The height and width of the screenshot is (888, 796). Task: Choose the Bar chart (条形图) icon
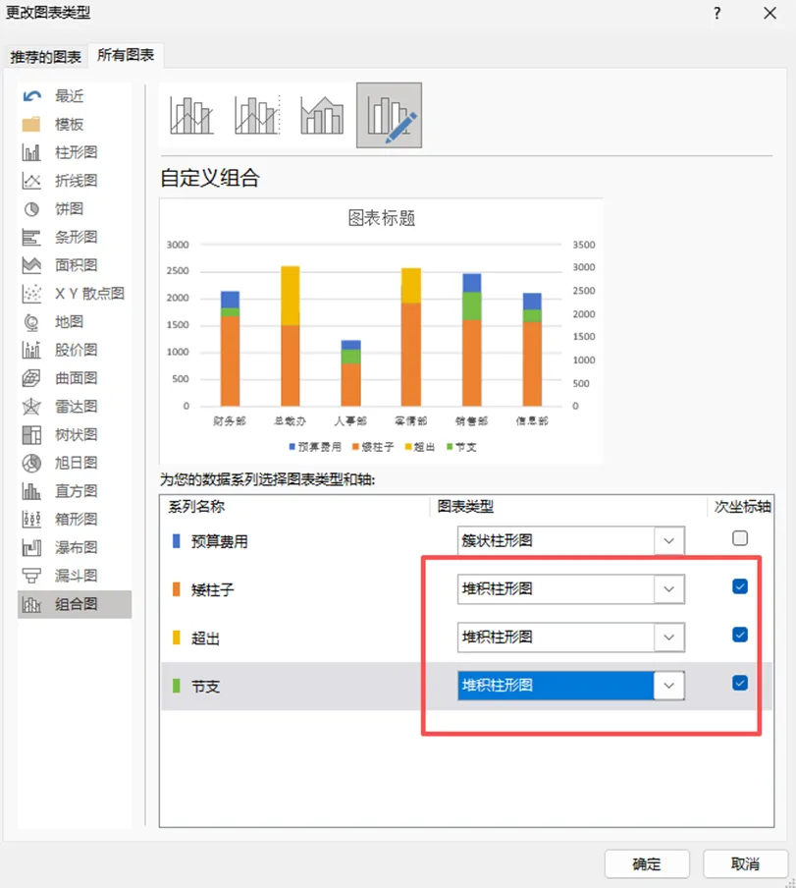(x=31, y=238)
